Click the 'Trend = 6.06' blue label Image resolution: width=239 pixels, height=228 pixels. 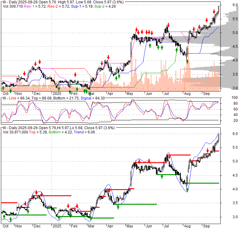(85, 132)
